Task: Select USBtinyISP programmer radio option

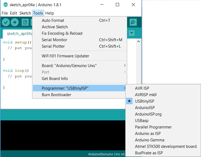Action: click(x=163, y=101)
